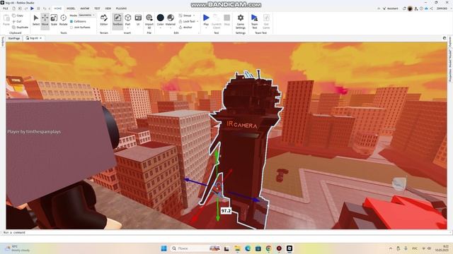Image resolution: width=453 pixels, height=254 pixels.
Task: Click the Share icon in title bar
Action: [x=431, y=8]
